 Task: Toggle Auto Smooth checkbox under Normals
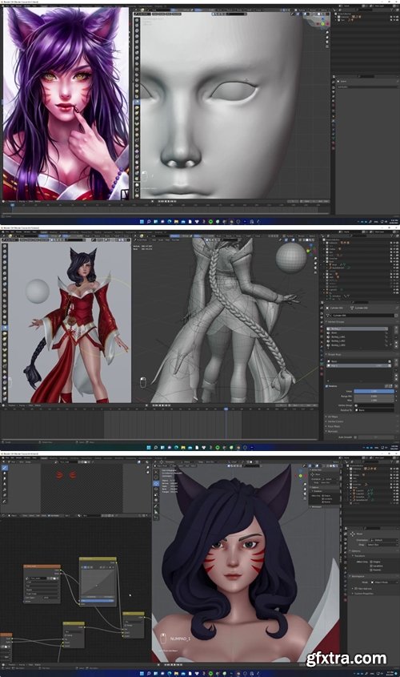pyautogui.click(x=355, y=437)
